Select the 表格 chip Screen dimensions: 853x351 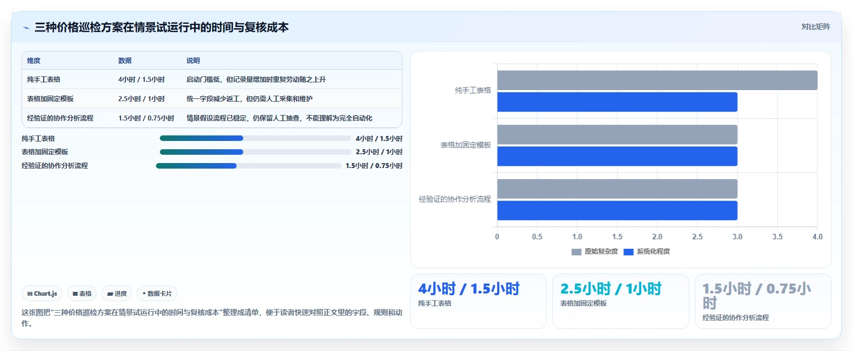[82, 294]
